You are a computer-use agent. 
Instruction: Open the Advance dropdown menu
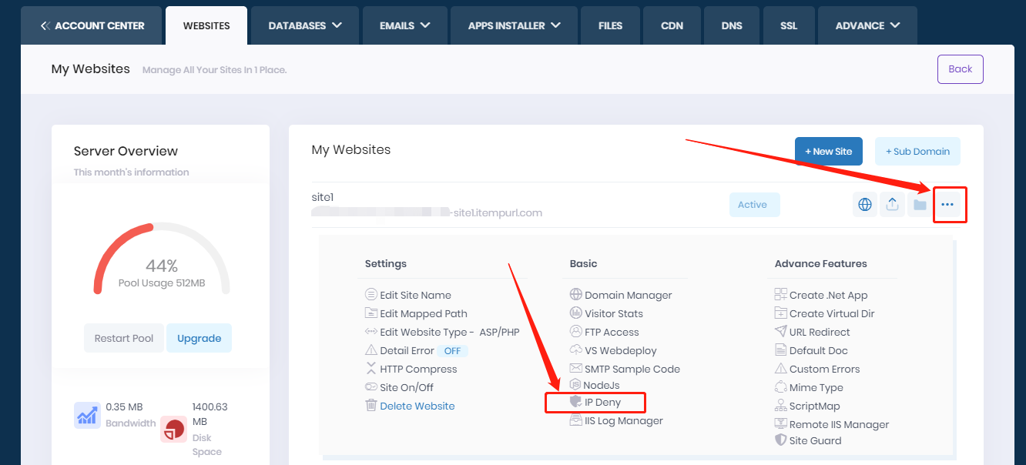[867, 25]
